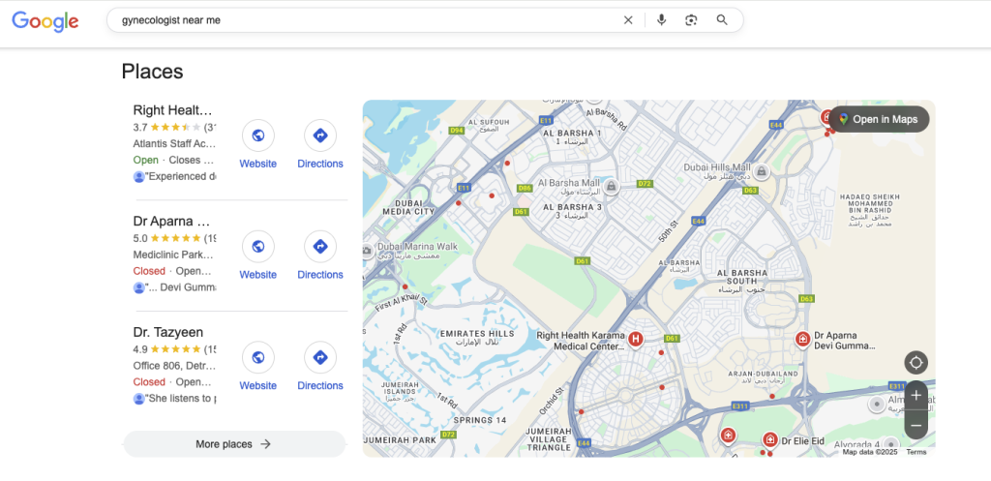Zoom in on the map
Image resolution: width=991 pixels, height=481 pixels.
(916, 395)
